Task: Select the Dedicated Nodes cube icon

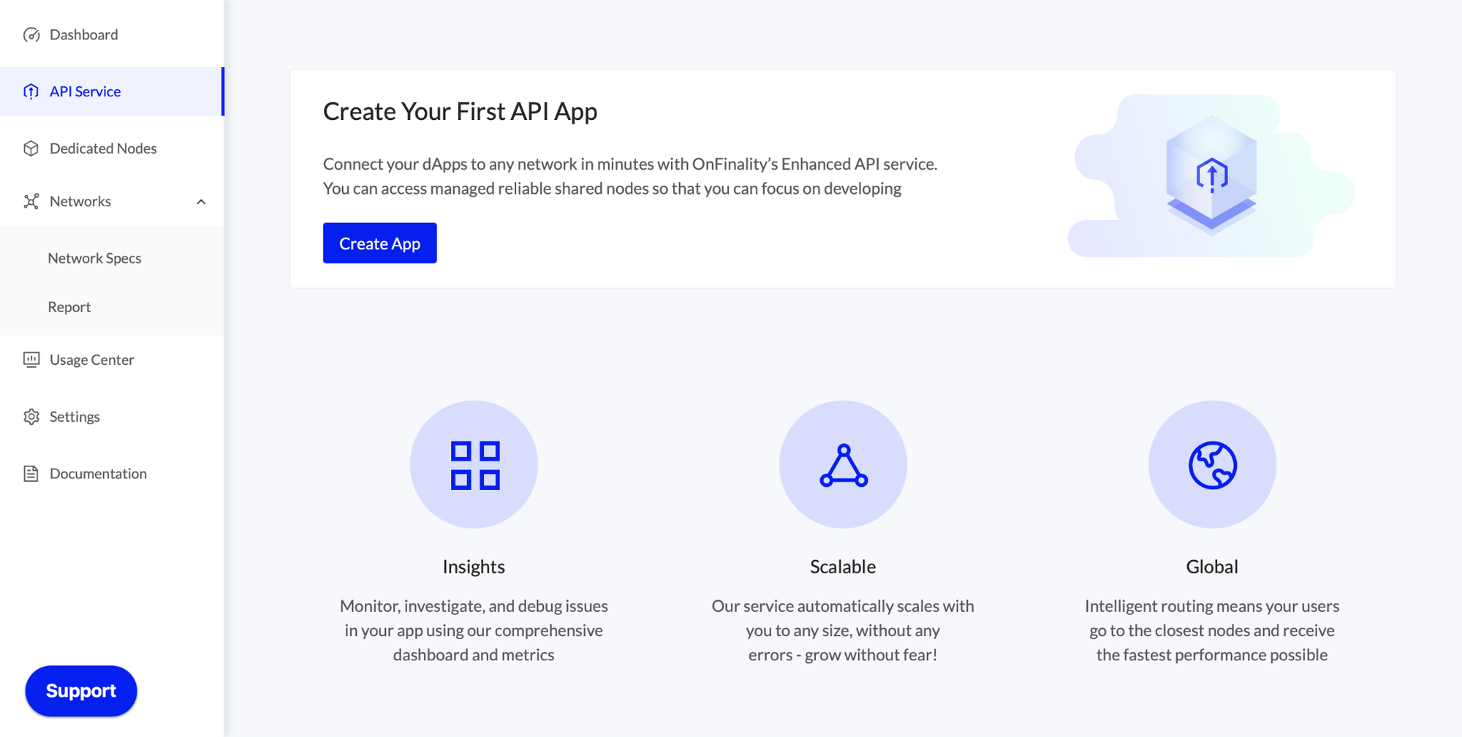Action: coord(31,148)
